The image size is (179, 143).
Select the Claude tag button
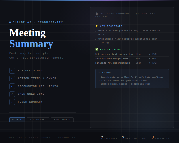tap(17, 120)
